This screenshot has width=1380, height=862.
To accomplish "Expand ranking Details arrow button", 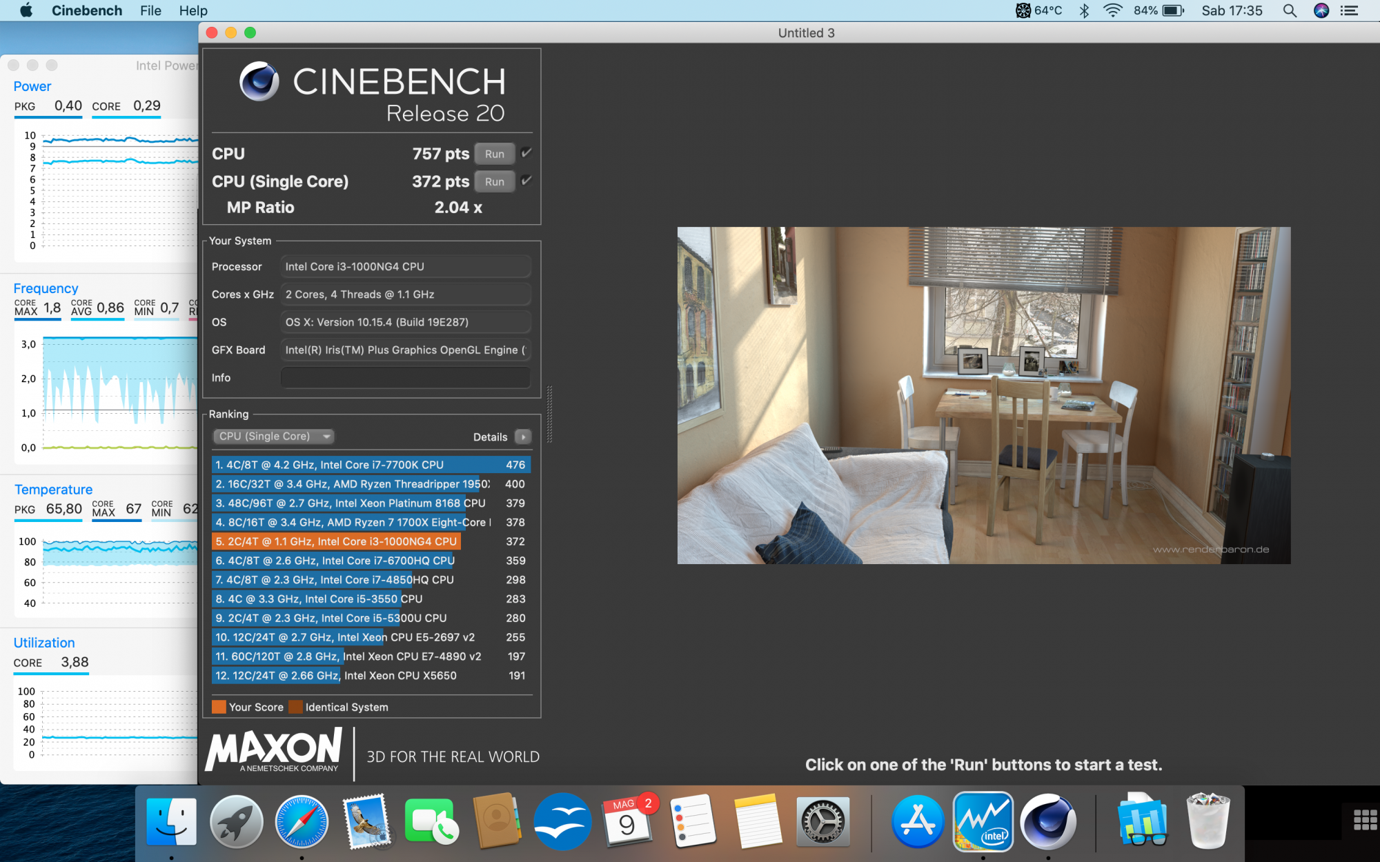I will (x=524, y=437).
